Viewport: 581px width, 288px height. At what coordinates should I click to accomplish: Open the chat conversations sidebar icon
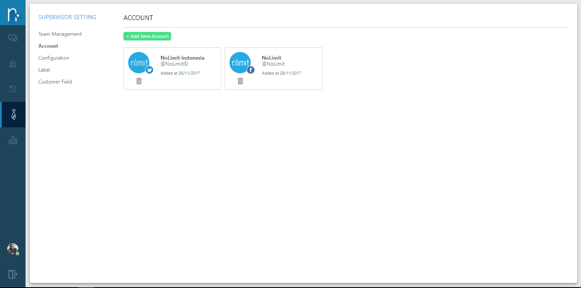click(x=13, y=38)
